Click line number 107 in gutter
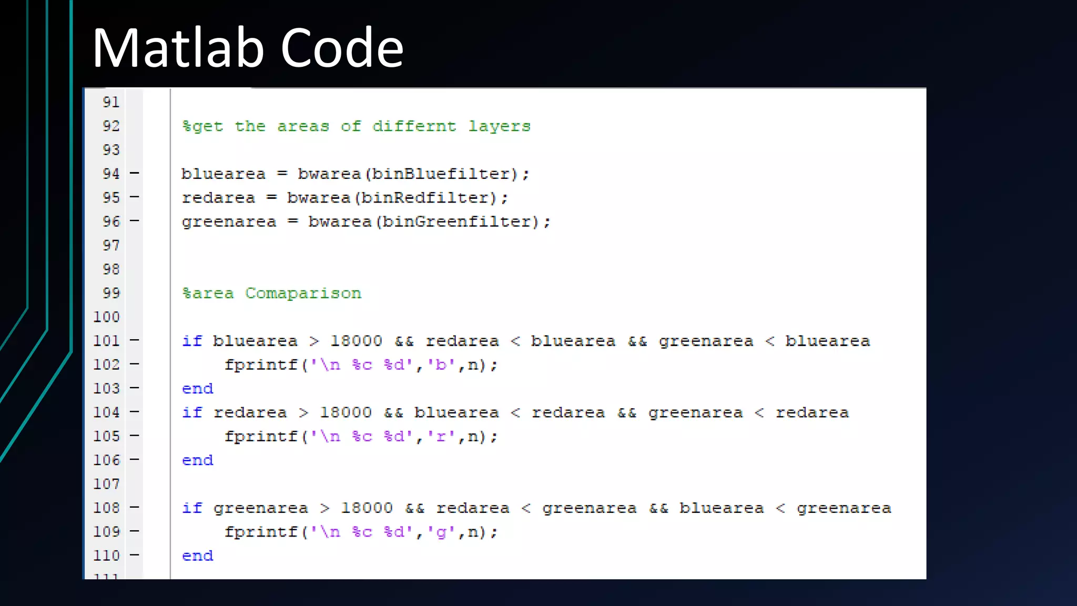 click(x=107, y=484)
